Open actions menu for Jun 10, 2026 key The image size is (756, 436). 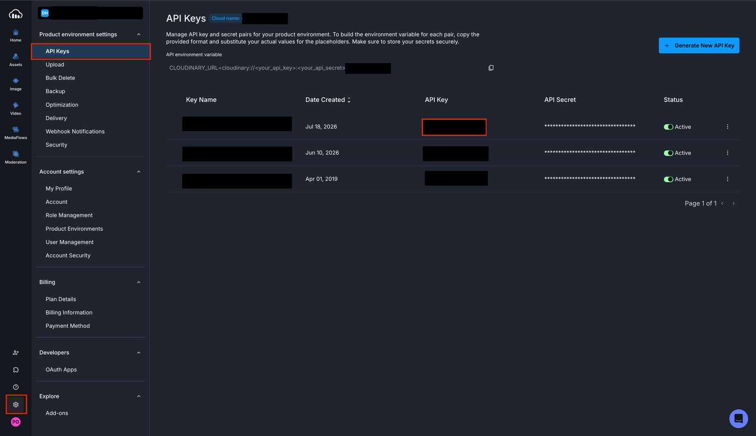click(727, 153)
